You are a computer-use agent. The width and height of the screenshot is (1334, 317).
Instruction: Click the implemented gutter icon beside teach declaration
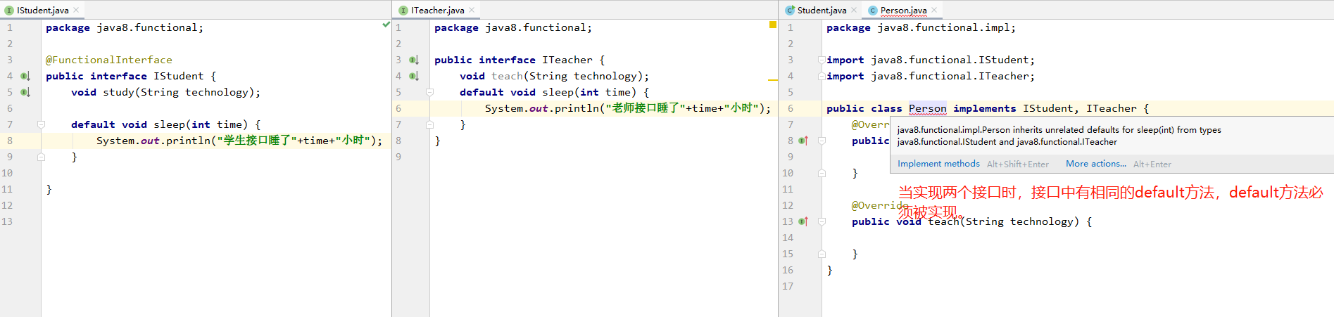click(414, 76)
